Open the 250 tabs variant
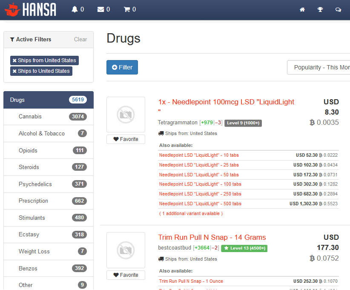This screenshot has width=350, height=290. click(200, 194)
